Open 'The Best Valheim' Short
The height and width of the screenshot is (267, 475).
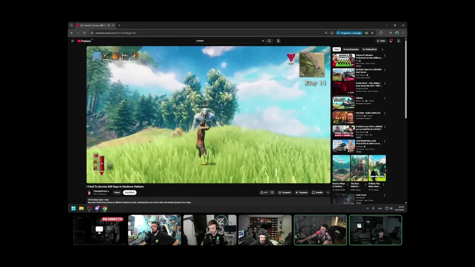[x=359, y=168]
